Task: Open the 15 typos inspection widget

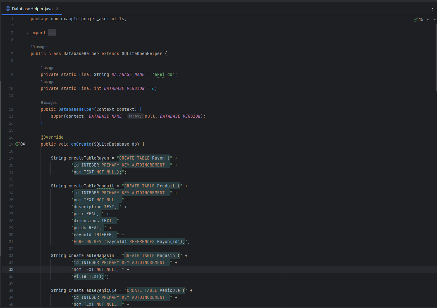Action: (419, 19)
